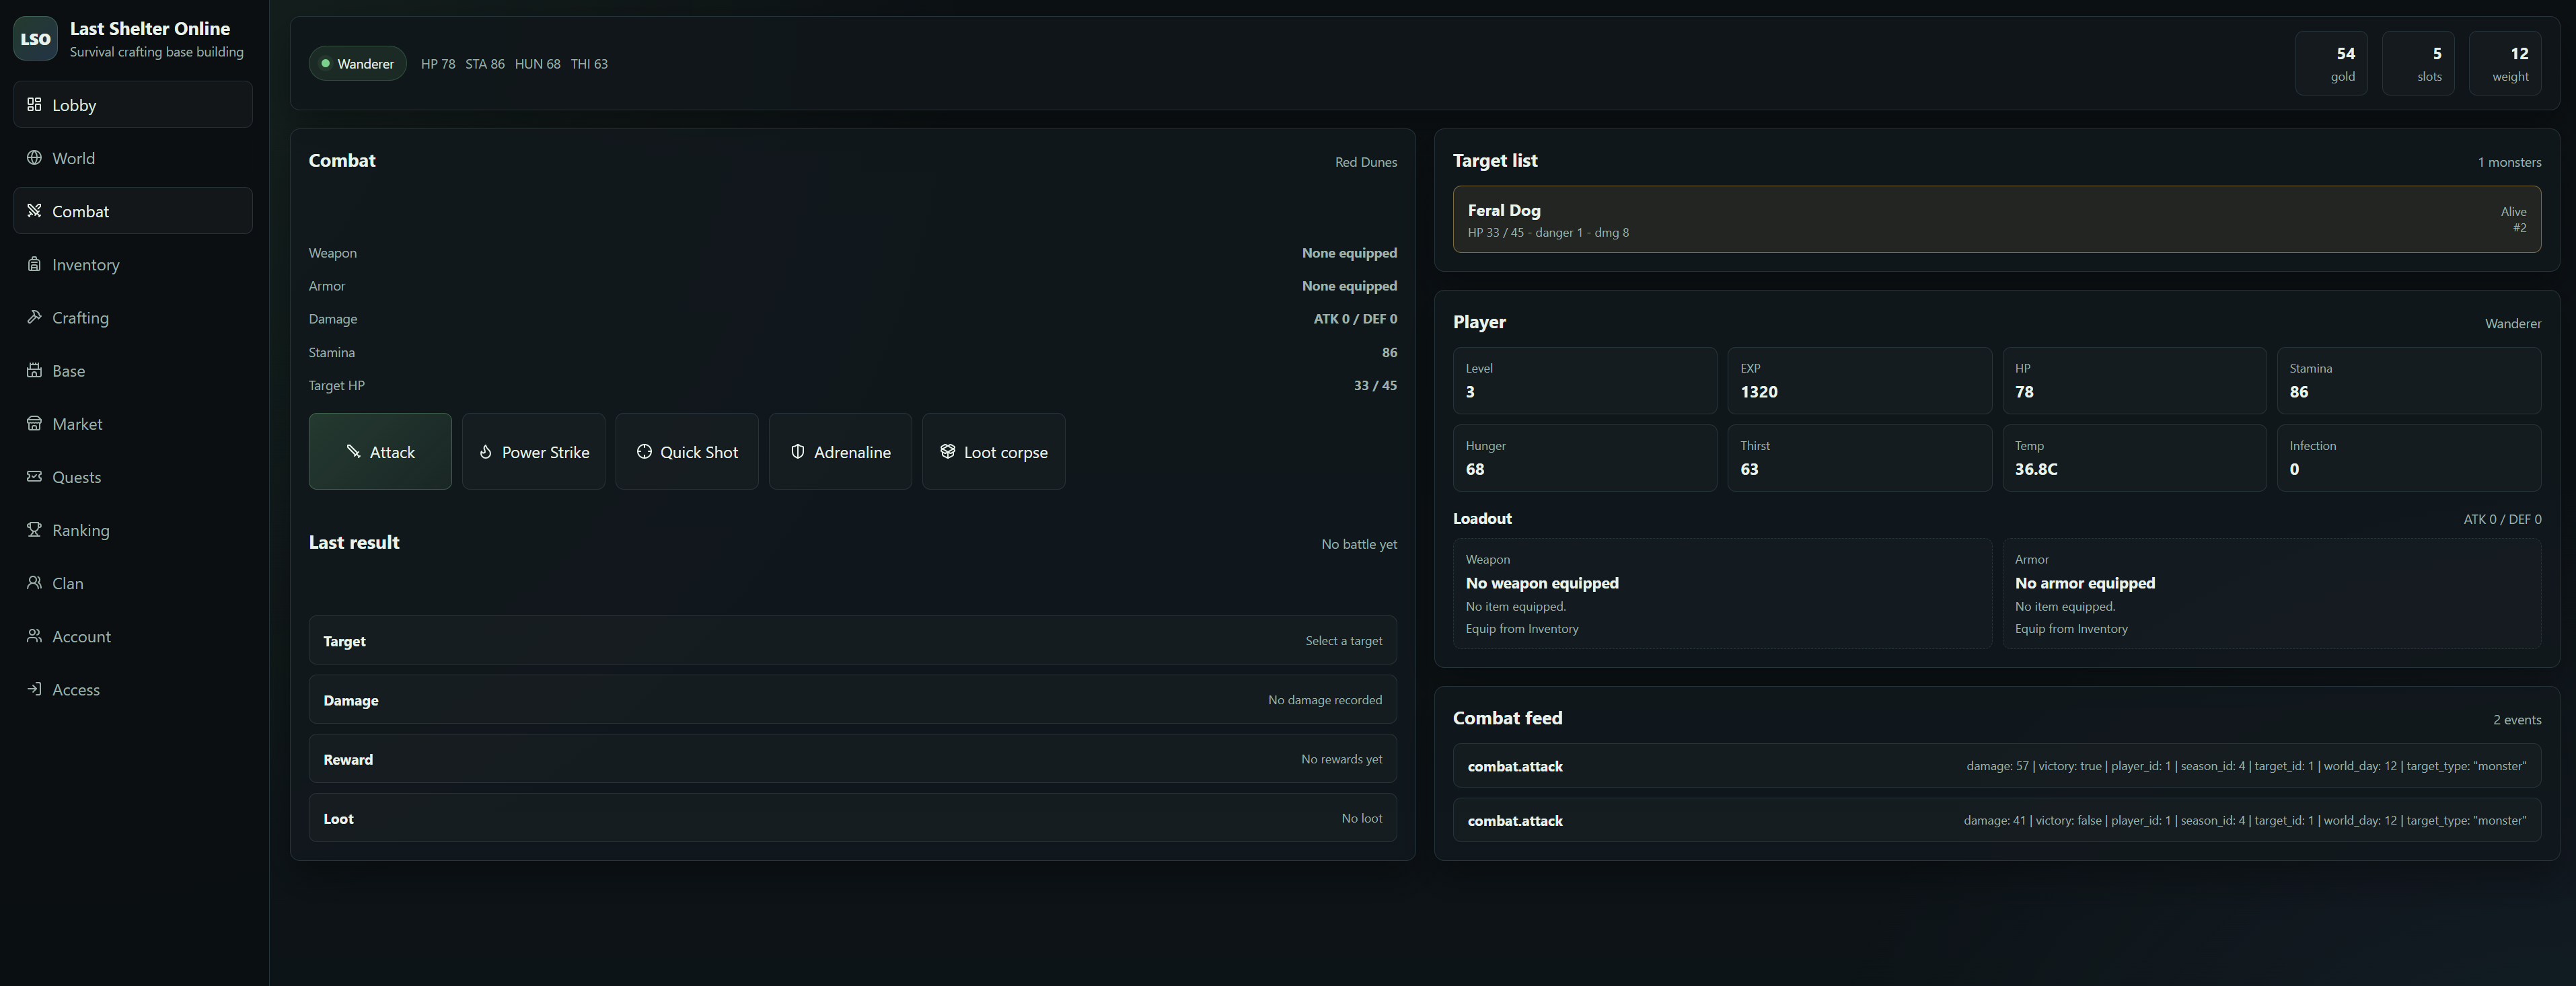
Task: Click the box icon on Loot corpse
Action: click(947, 451)
